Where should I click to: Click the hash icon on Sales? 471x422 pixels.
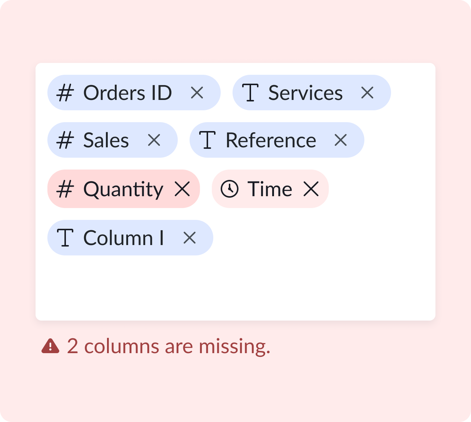65,140
